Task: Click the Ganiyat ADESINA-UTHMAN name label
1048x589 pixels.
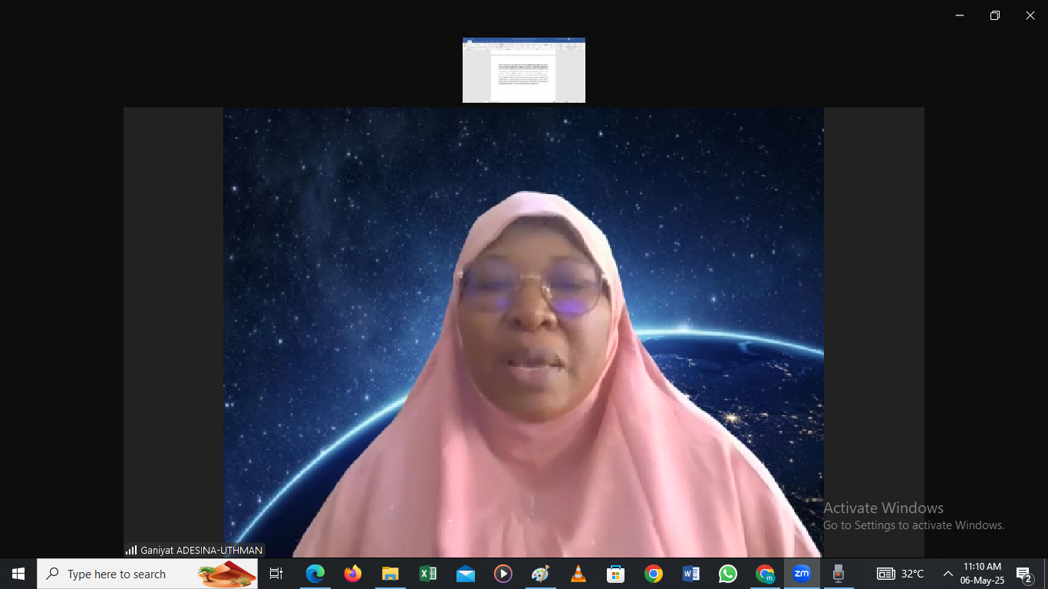Action: [201, 550]
